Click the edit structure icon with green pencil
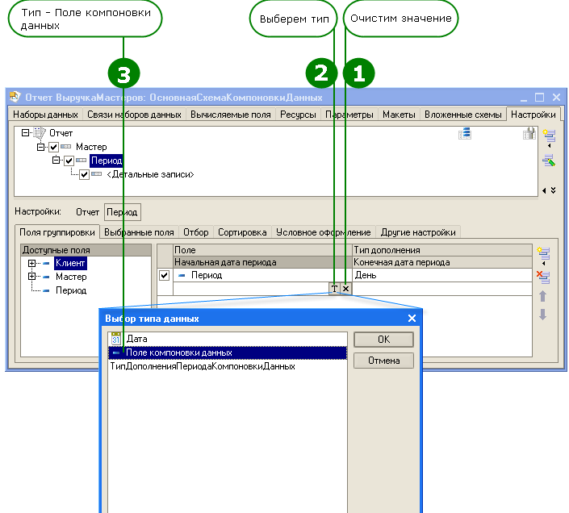 coord(549,161)
